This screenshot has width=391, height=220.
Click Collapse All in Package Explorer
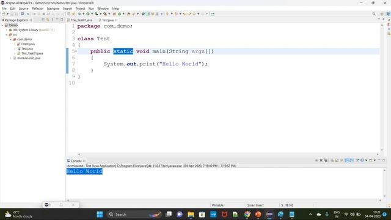[x=43, y=20]
